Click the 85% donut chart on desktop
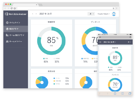Viewport: 136px width, 100px height. [51, 41]
